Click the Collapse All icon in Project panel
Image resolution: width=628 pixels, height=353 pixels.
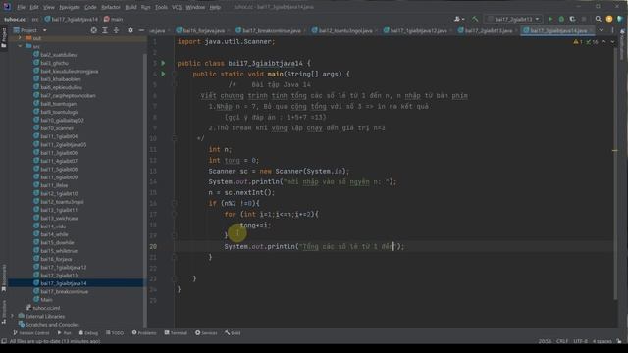pos(116,30)
